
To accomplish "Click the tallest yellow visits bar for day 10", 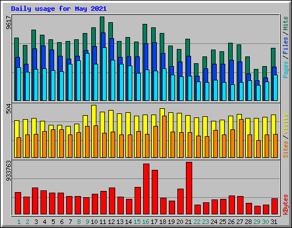I will tap(94, 115).
